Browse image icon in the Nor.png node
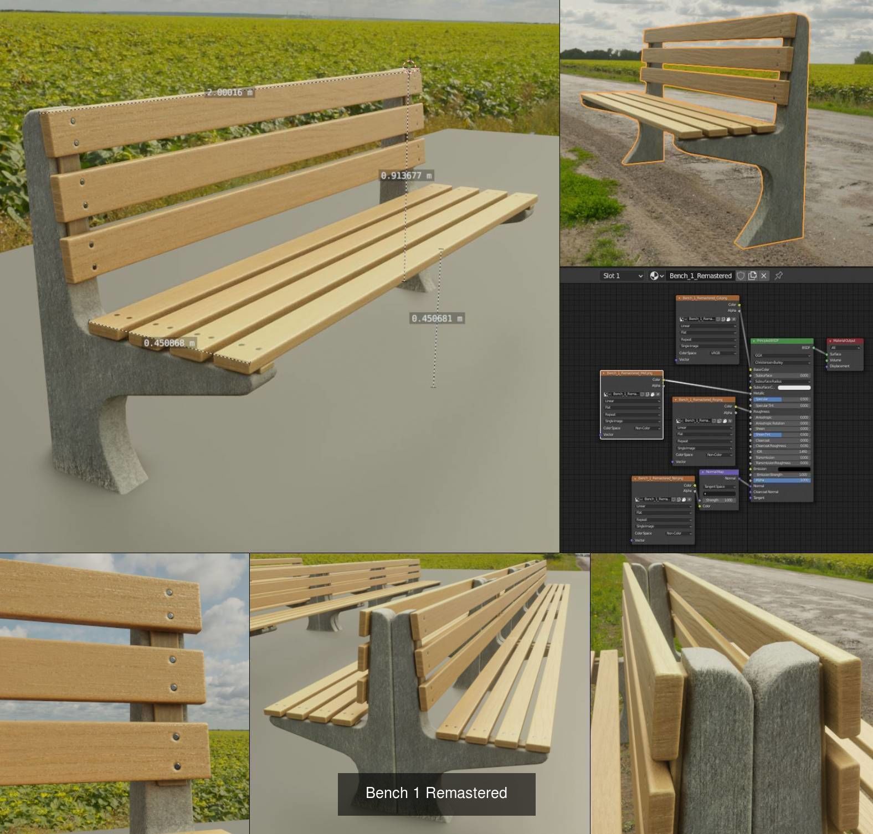The height and width of the screenshot is (834, 873). point(638,500)
